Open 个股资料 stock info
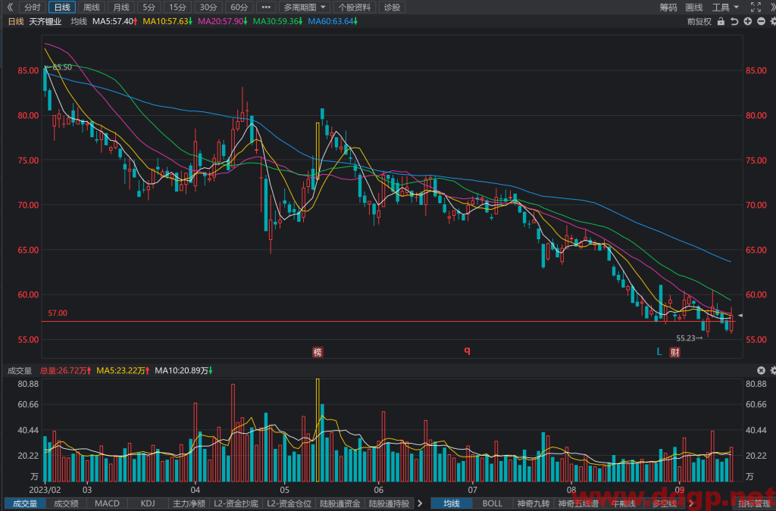The height and width of the screenshot is (511, 776). point(355,7)
